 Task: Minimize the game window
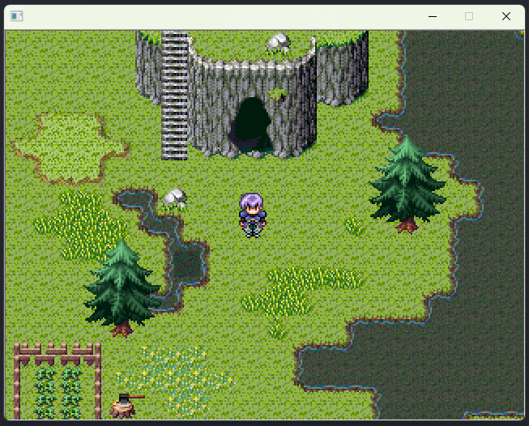click(433, 16)
